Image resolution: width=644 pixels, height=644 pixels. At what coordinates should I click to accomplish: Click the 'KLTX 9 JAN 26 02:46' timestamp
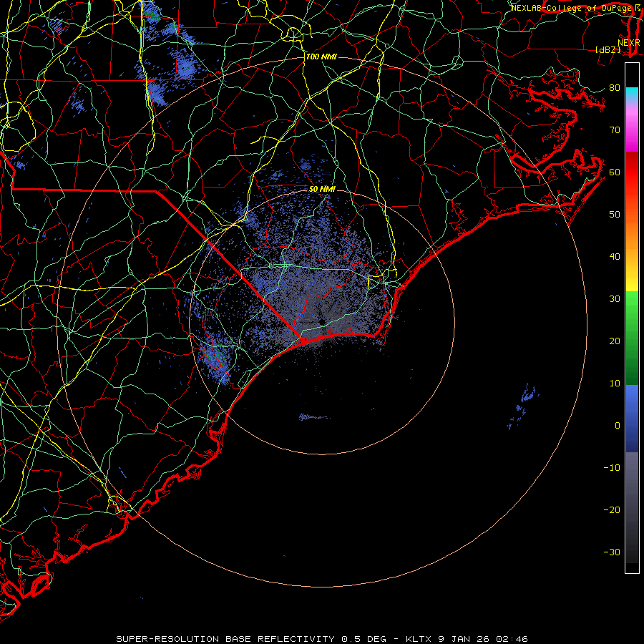467,639
